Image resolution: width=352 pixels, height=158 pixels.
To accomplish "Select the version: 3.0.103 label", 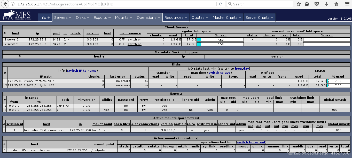I will point(340,19).
